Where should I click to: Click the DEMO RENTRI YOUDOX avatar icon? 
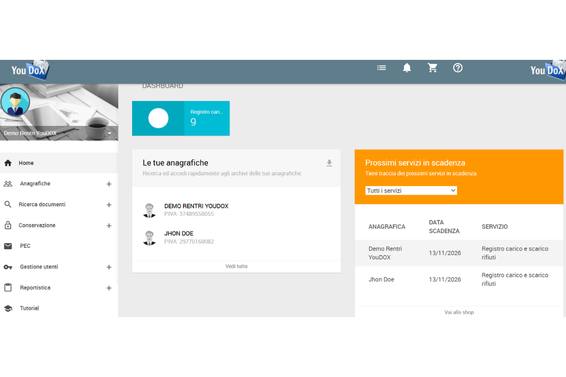(150, 210)
